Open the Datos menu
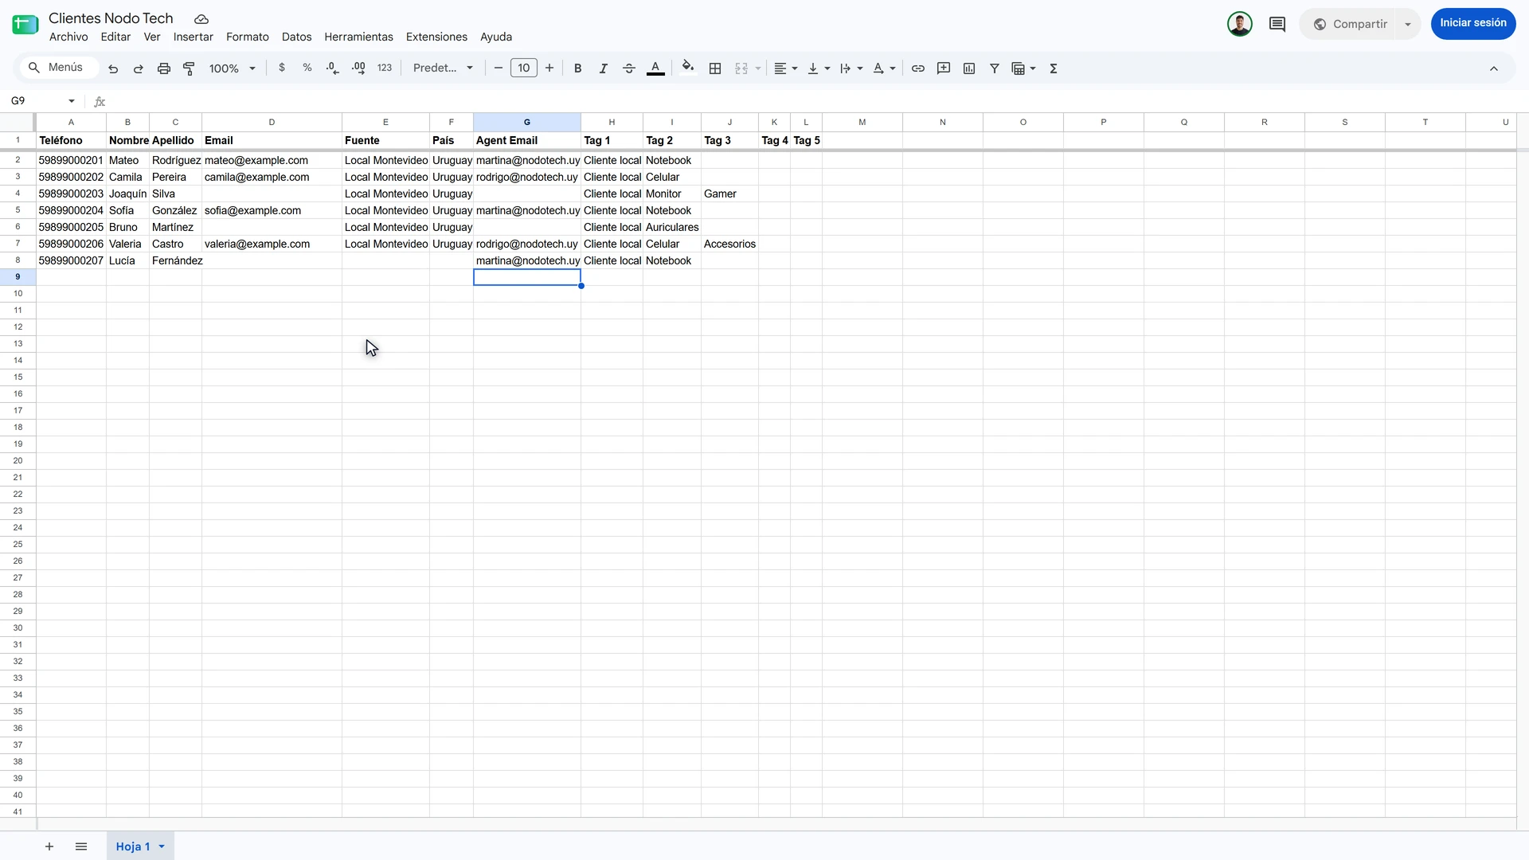The image size is (1529, 860). 296,37
